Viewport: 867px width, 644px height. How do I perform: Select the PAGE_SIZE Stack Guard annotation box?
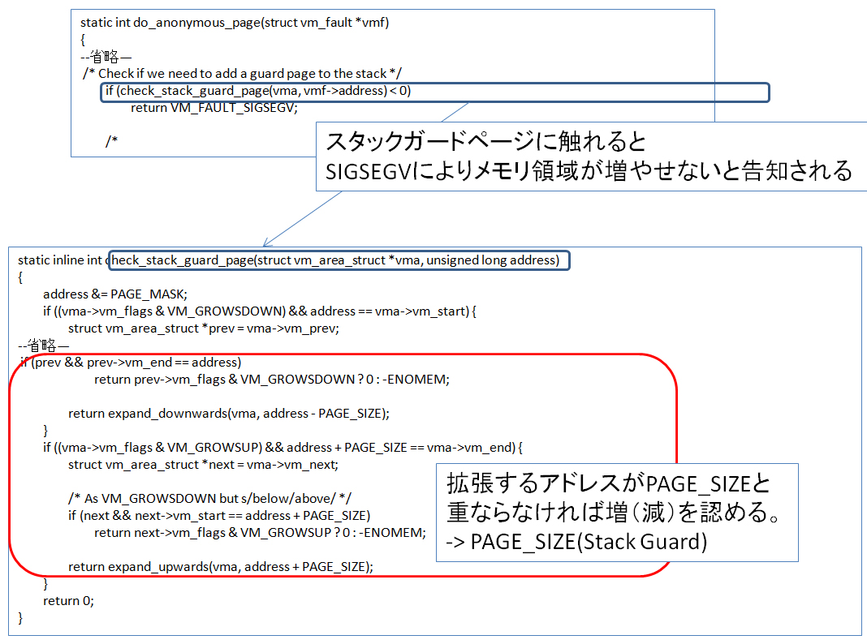tap(617, 512)
